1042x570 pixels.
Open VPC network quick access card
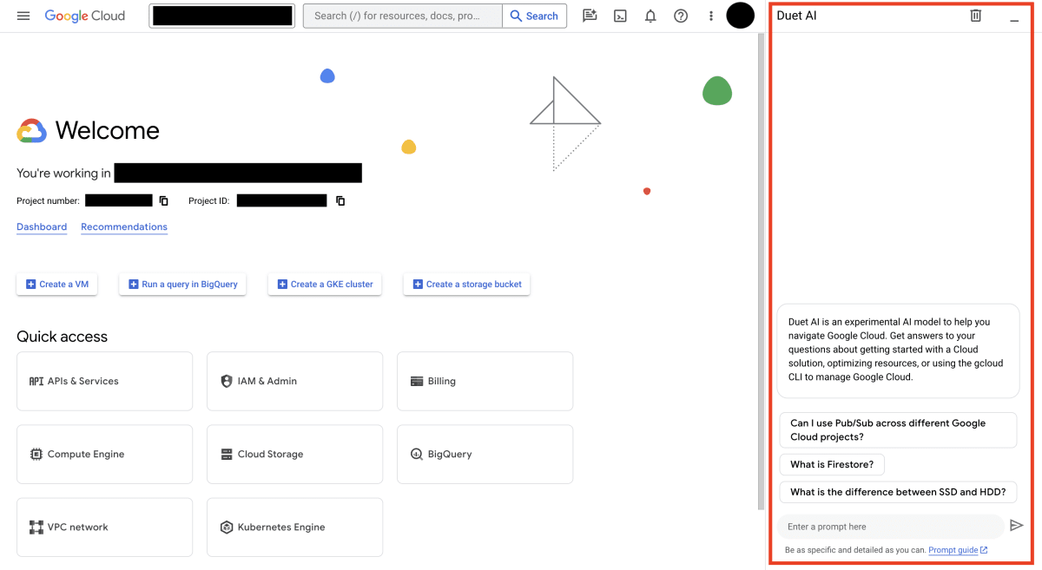click(104, 527)
